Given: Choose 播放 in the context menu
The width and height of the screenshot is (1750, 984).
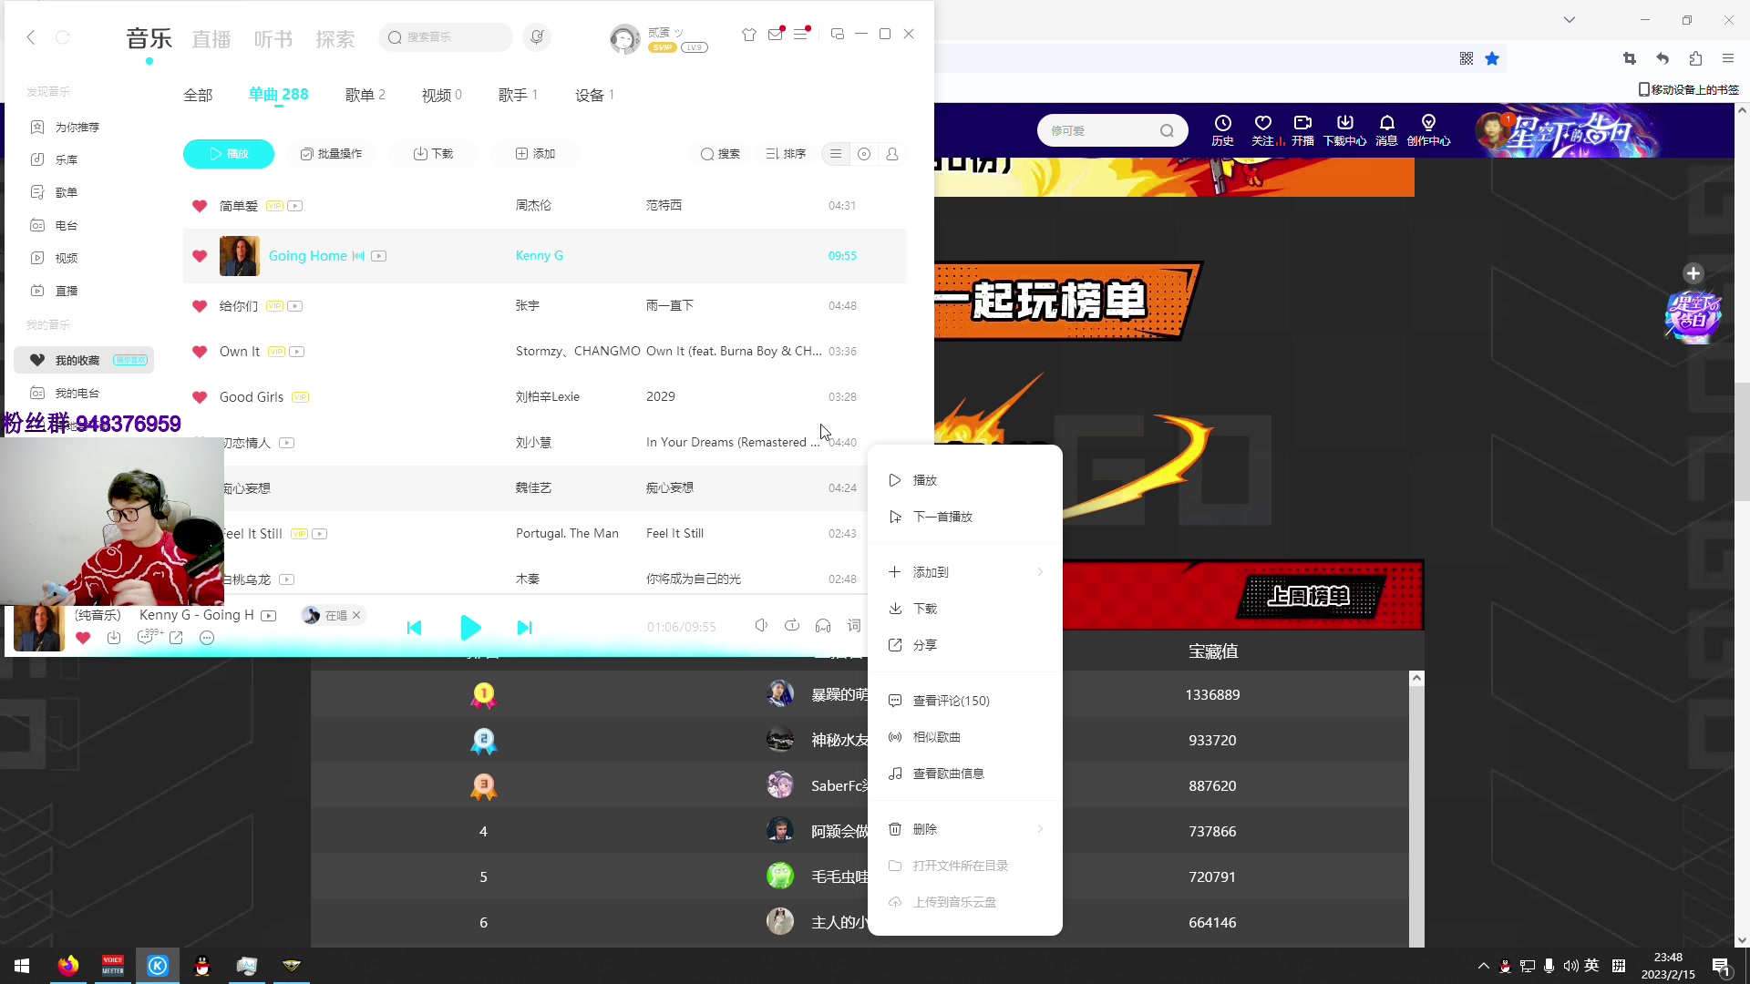Looking at the screenshot, I should (x=965, y=480).
